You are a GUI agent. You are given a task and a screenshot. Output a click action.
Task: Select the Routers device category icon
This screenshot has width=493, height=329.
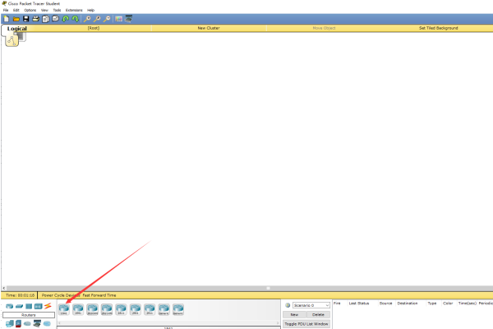[x=9, y=306]
